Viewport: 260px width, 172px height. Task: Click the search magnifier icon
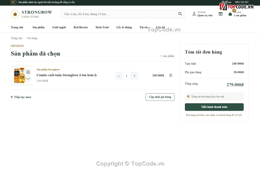pos(180,14)
